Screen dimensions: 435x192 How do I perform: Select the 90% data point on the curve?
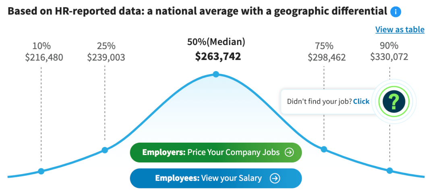point(389,170)
